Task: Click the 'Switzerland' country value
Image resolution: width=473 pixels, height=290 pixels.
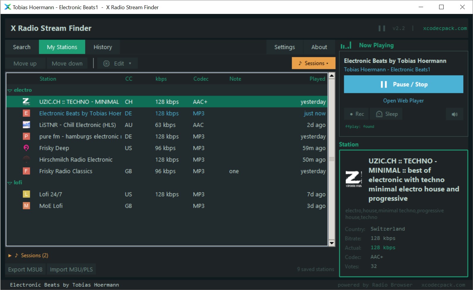Action: coord(387,229)
